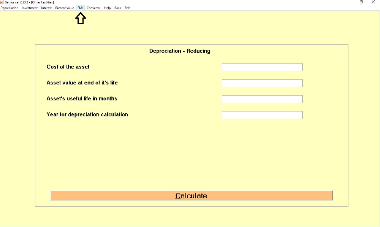Click the Genius app icon in title bar
Viewport: 380px width, 227px height.
click(2, 2)
